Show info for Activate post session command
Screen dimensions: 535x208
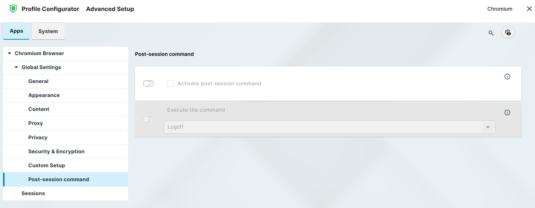coord(507,76)
